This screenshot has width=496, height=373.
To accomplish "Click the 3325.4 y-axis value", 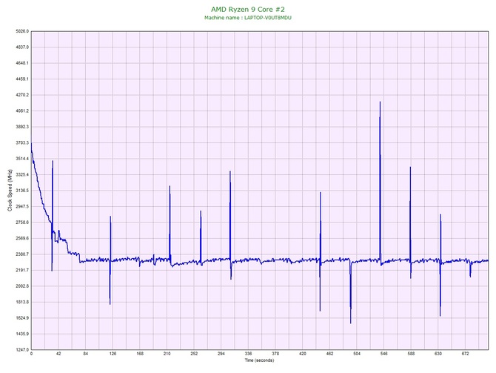I will click(x=22, y=174).
